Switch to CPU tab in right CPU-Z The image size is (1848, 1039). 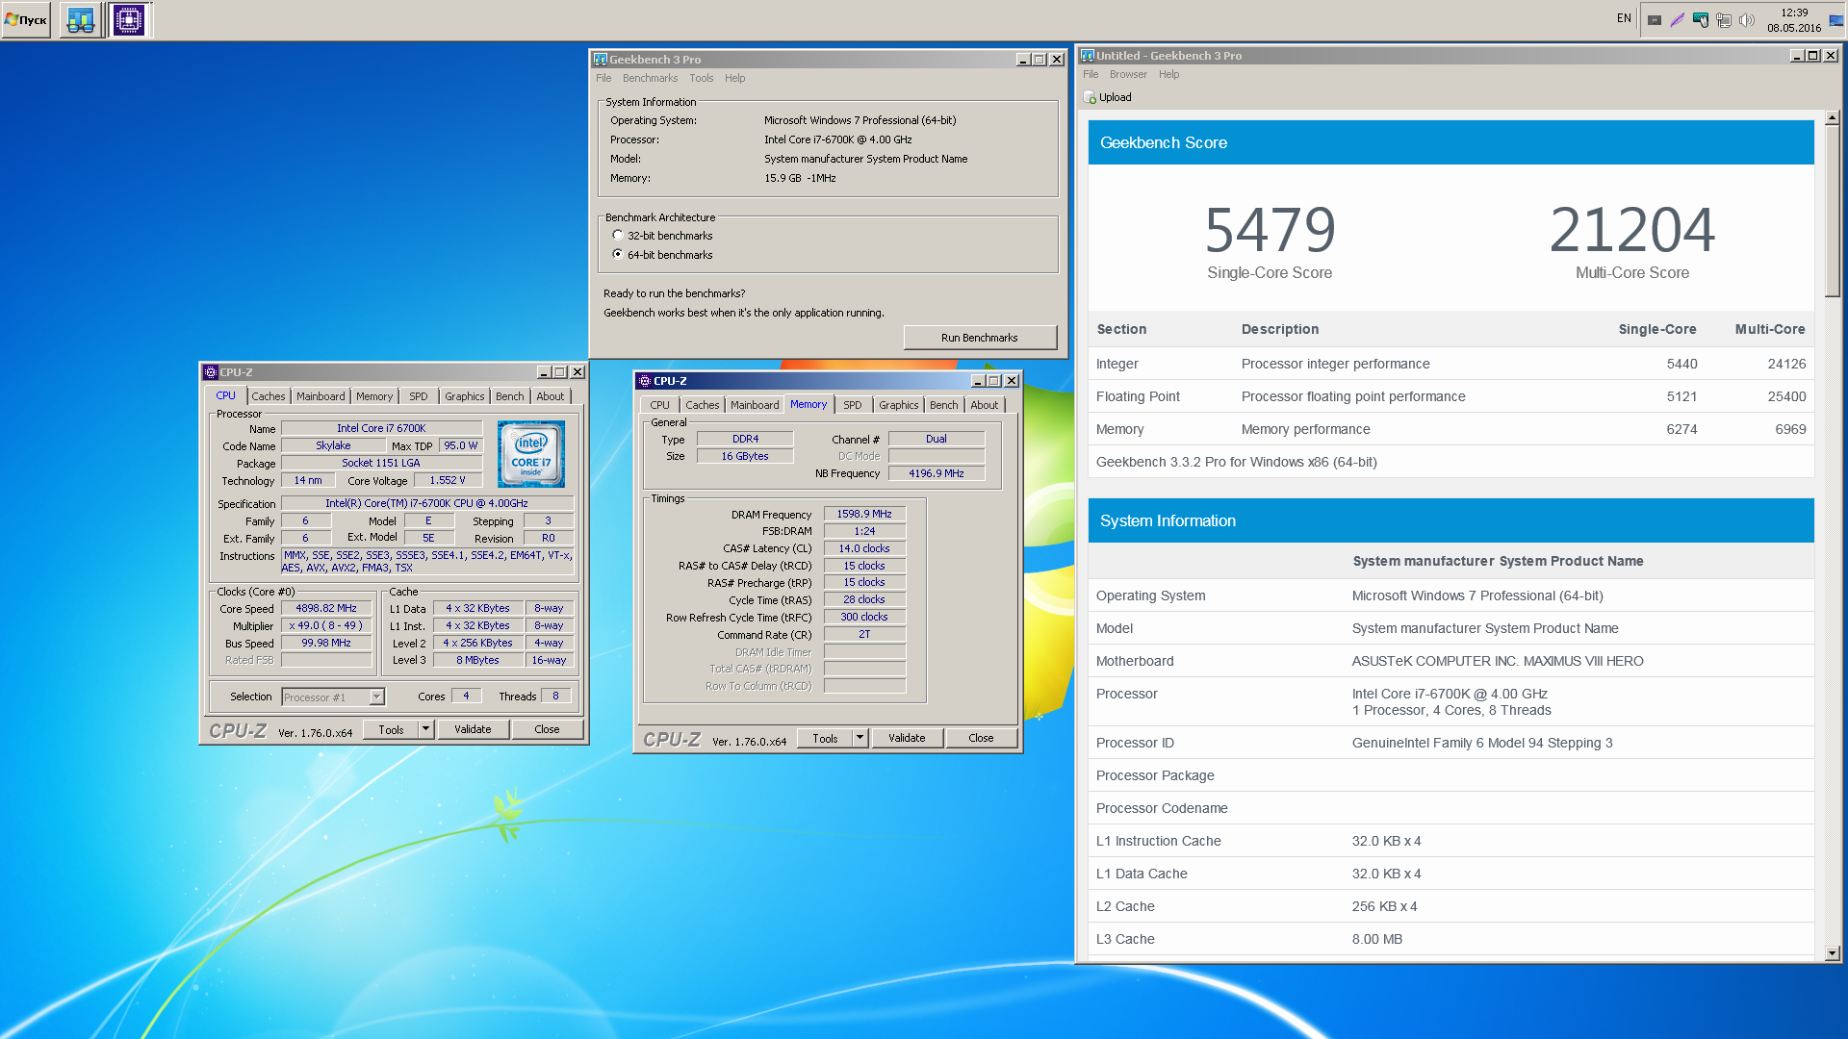[x=659, y=405]
